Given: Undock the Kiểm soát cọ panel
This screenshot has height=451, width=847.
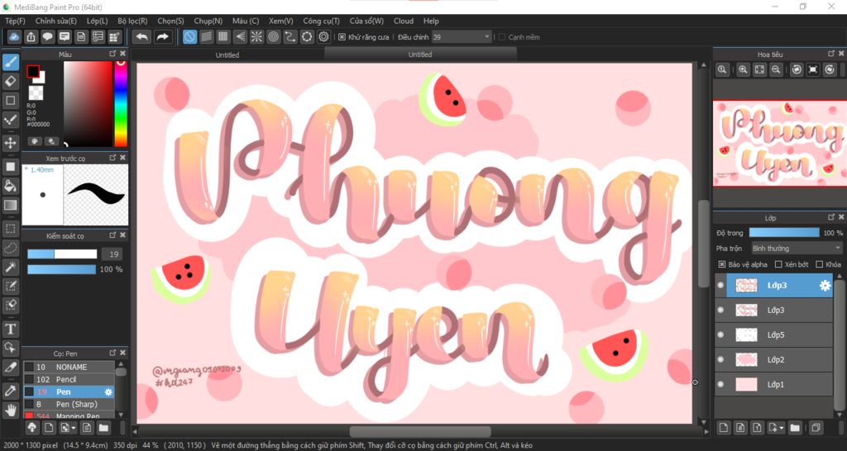Looking at the screenshot, I should pos(112,235).
